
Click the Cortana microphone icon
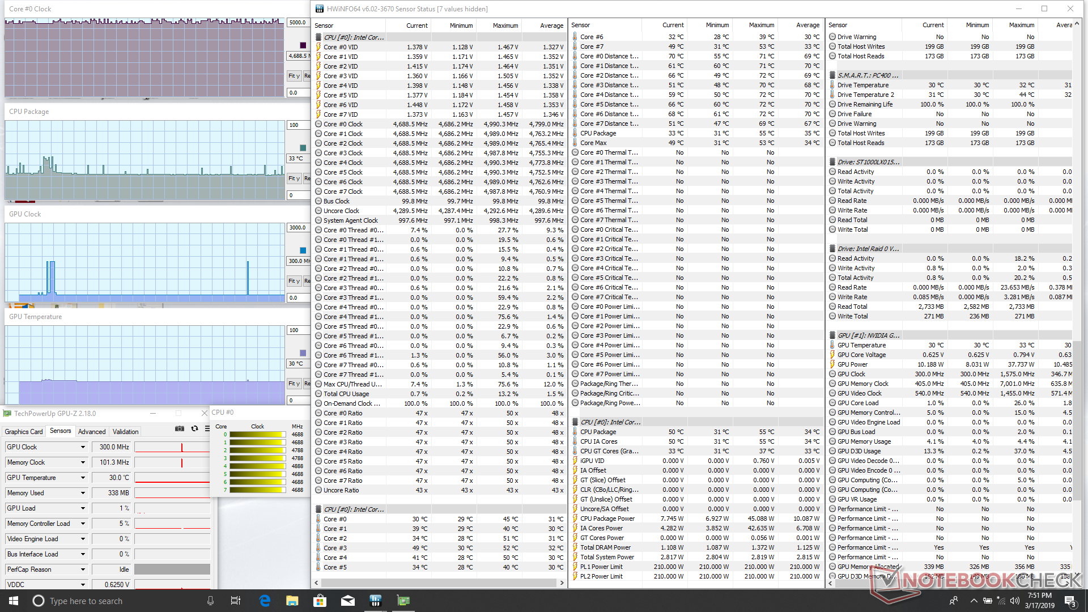pos(210,601)
